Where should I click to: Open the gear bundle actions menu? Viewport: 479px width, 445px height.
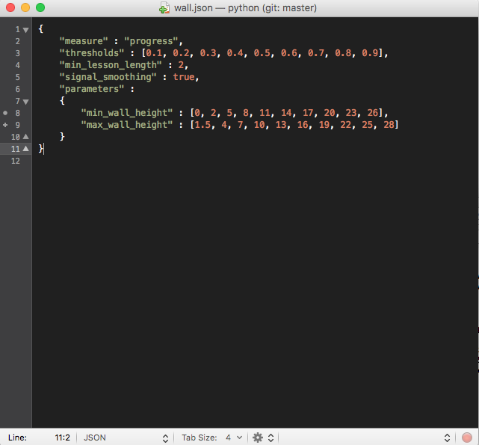pos(263,438)
